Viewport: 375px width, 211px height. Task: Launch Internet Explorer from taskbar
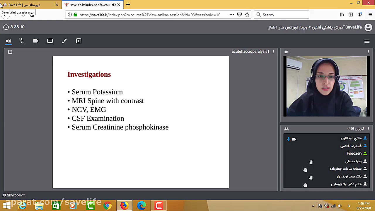22,206
